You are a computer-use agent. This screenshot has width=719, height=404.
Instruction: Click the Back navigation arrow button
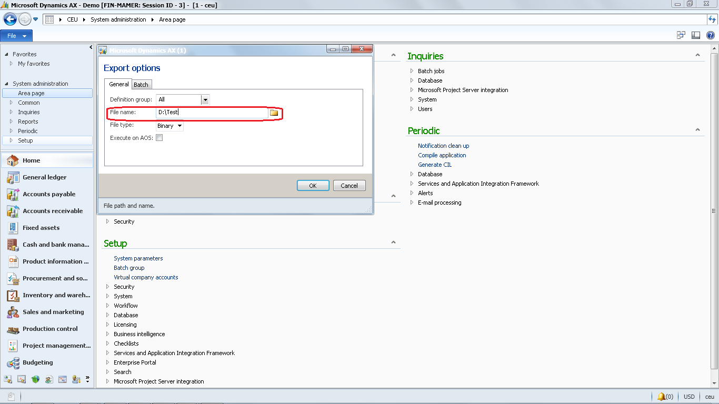tap(10, 19)
